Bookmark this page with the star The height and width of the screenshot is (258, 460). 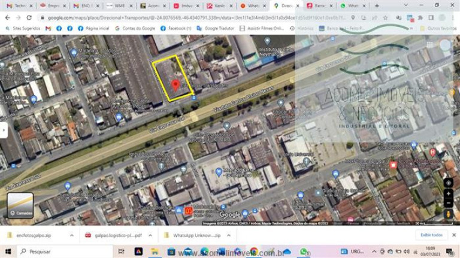385,18
